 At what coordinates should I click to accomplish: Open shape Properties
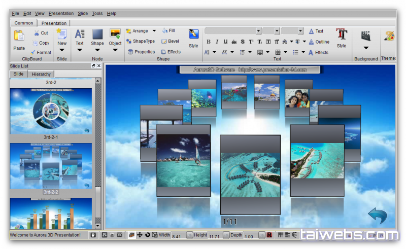tap(142, 52)
